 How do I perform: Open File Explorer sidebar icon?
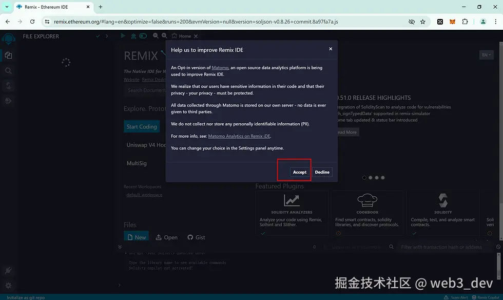point(8,55)
